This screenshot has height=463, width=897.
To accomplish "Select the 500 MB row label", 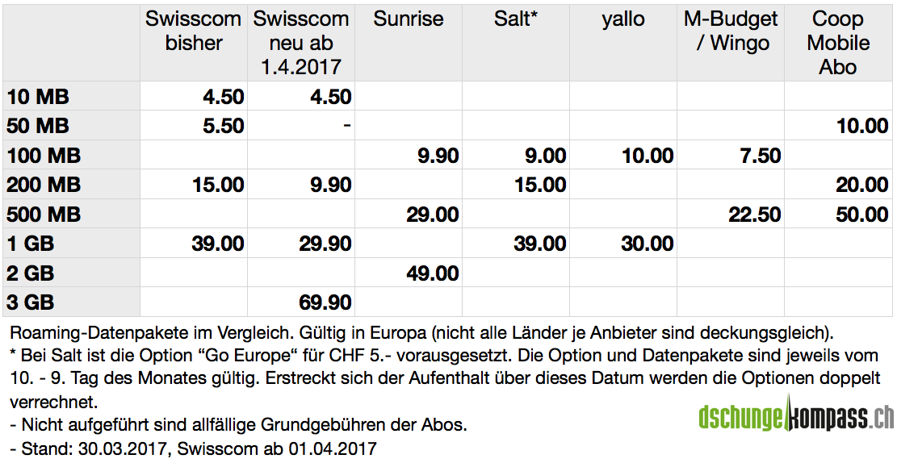I will 44,215.
